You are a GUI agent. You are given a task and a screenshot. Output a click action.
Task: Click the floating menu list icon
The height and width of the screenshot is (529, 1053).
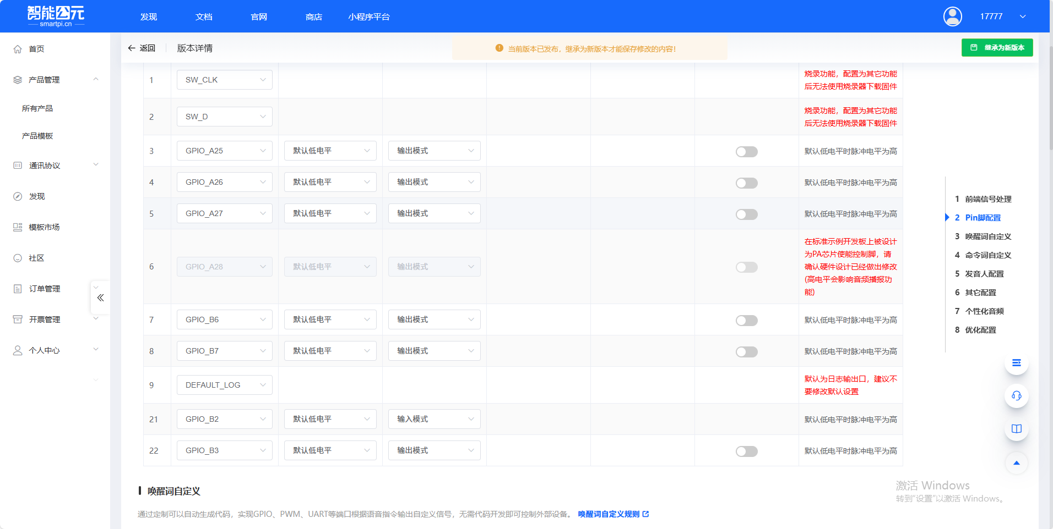(x=1016, y=363)
